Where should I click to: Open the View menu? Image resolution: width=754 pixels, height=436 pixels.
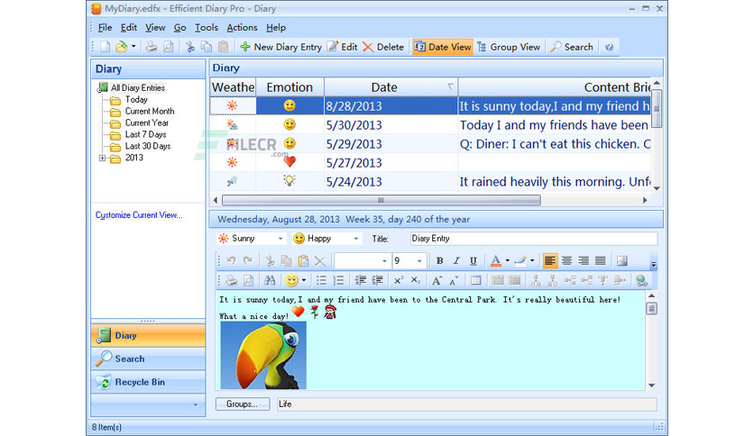155,28
